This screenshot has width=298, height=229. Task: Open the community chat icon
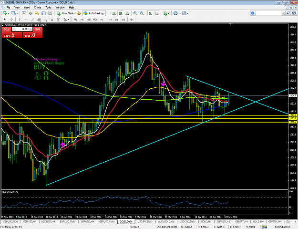pyautogui.click(x=294, y=13)
